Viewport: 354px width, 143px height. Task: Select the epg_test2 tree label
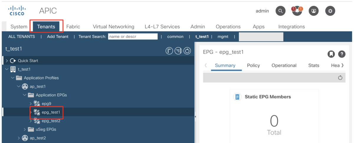pos(51,121)
